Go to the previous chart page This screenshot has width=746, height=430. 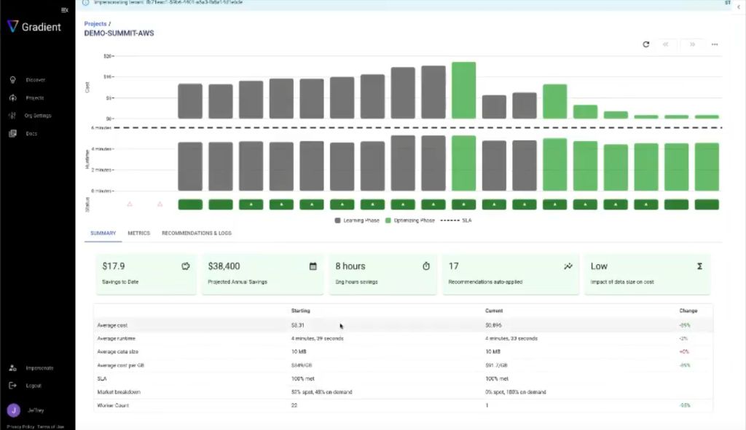[x=666, y=44]
